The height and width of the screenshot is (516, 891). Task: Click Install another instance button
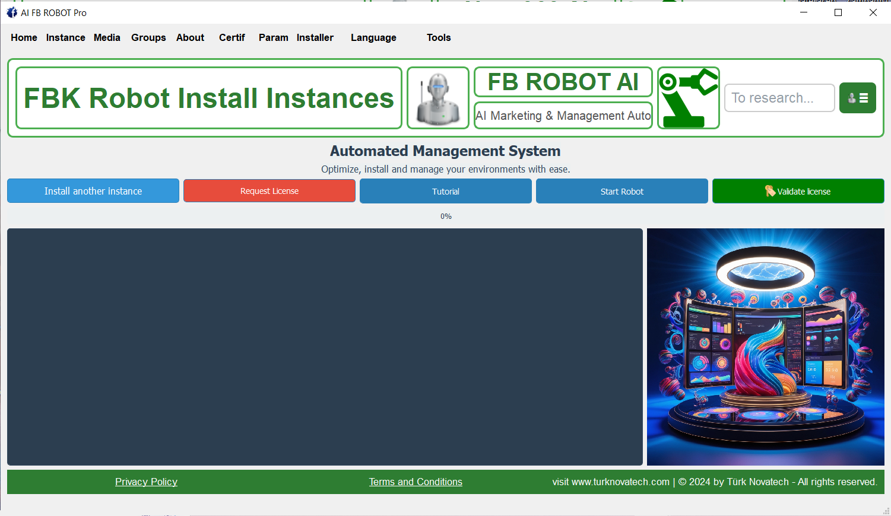pyautogui.click(x=93, y=191)
